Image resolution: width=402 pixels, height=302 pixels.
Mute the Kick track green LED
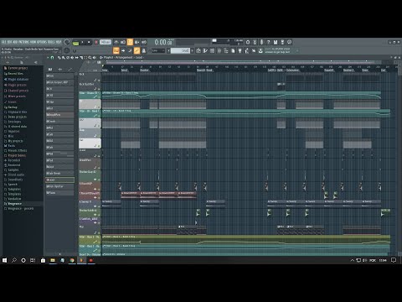tap(99, 81)
